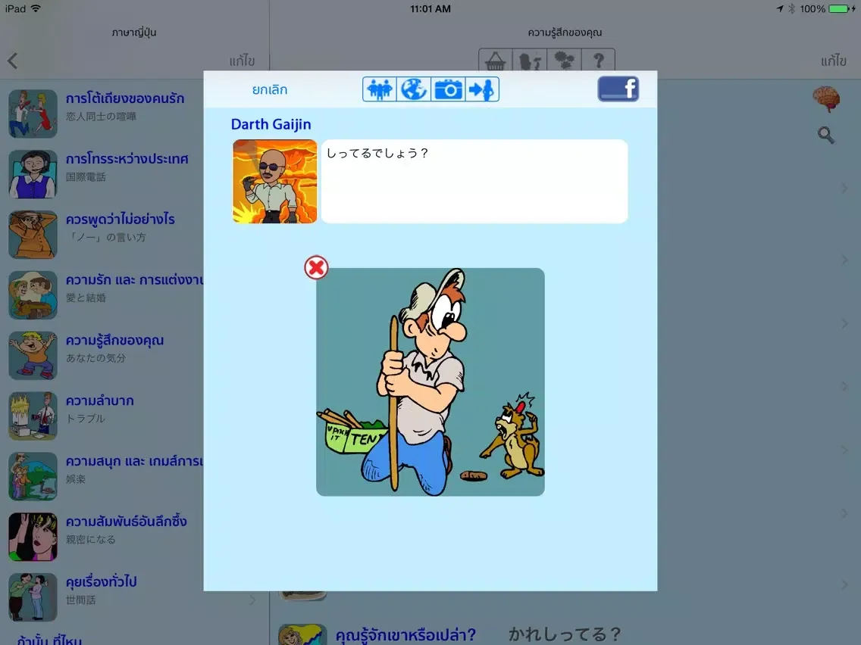
Task: Tap the burning computer thumbnail
Action: point(33,416)
